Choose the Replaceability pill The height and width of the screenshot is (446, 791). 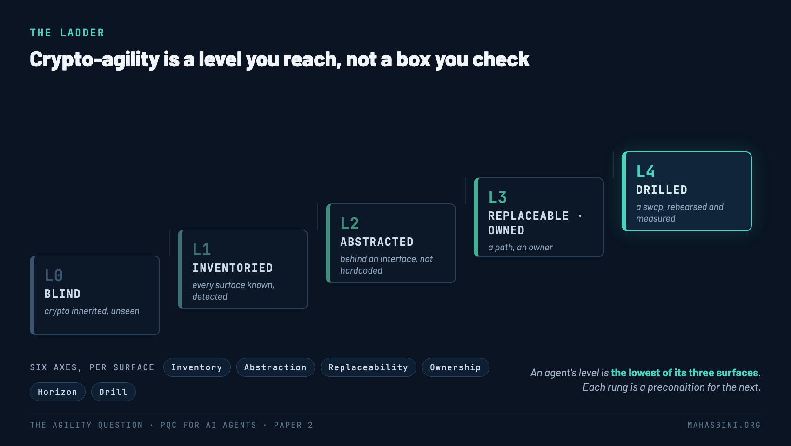pyautogui.click(x=369, y=367)
